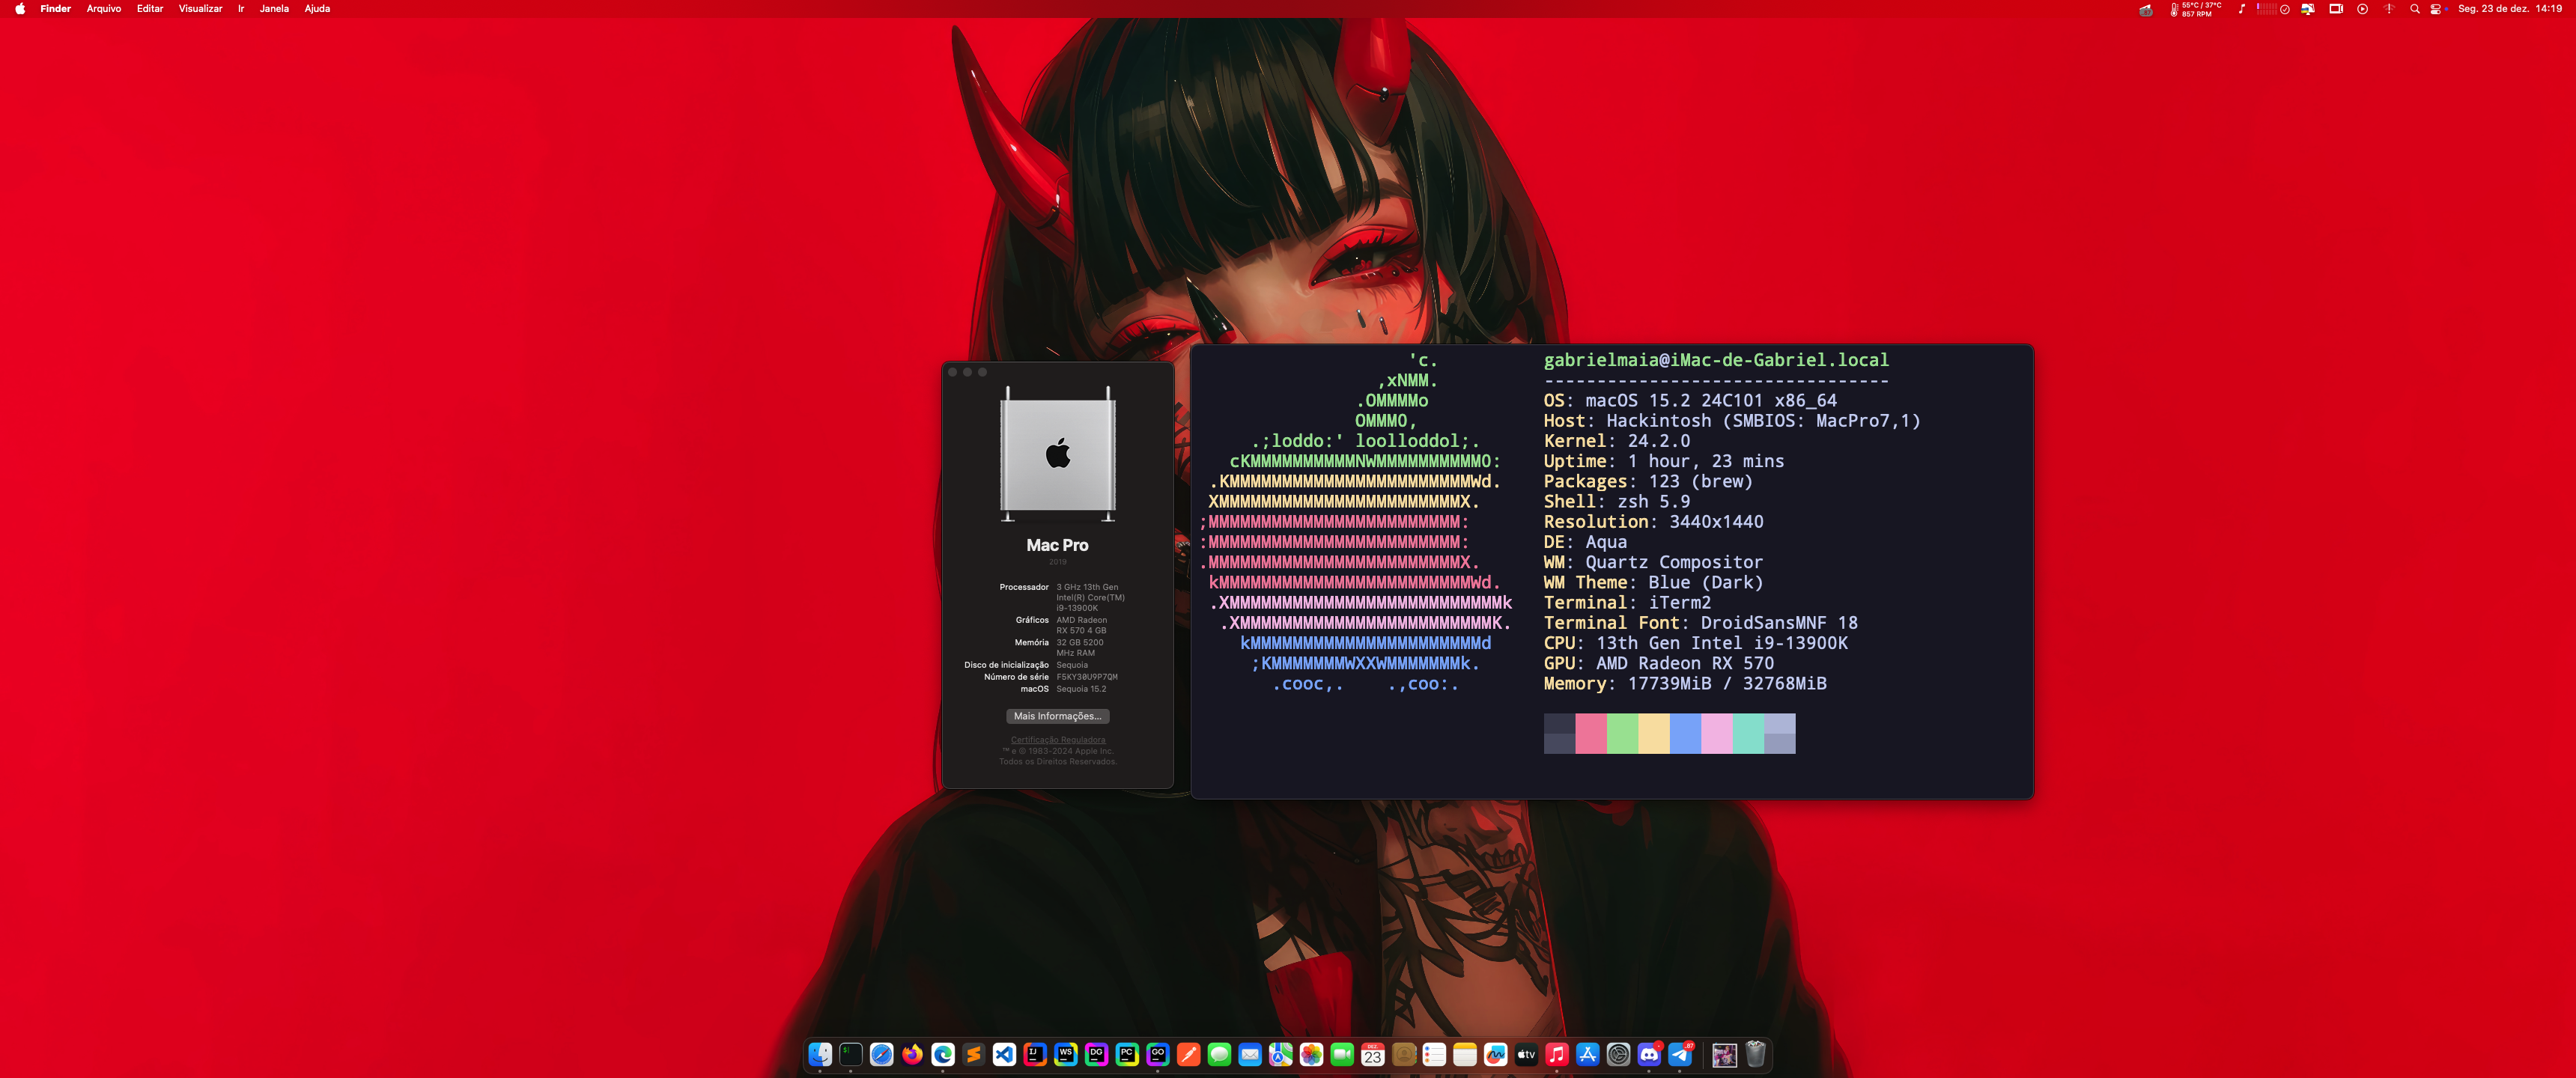The height and width of the screenshot is (1078, 2576).
Task: Open the Trash in the dock
Action: (x=1755, y=1054)
